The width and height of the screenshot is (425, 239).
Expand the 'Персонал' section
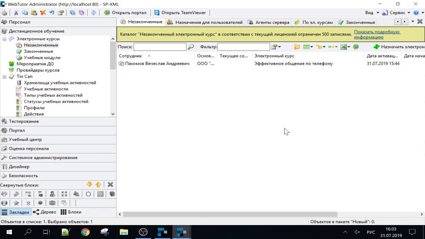(x=58, y=22)
